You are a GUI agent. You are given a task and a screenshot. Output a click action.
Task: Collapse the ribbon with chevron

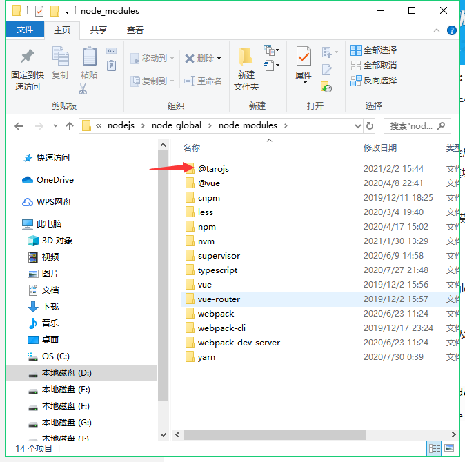[x=436, y=30]
